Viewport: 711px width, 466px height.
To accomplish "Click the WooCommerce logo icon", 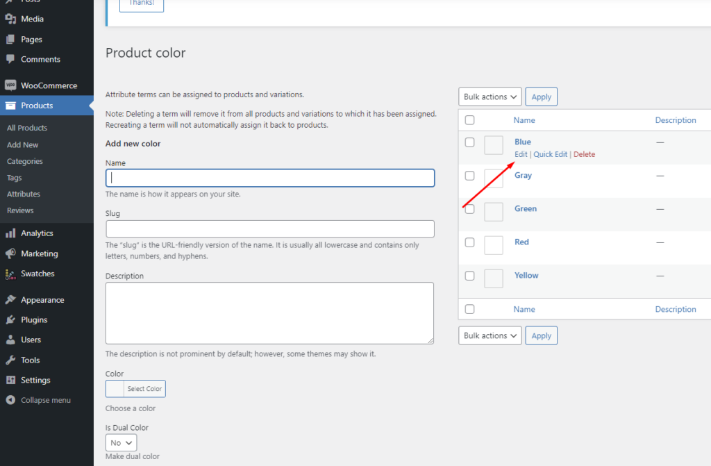I will 10,85.
